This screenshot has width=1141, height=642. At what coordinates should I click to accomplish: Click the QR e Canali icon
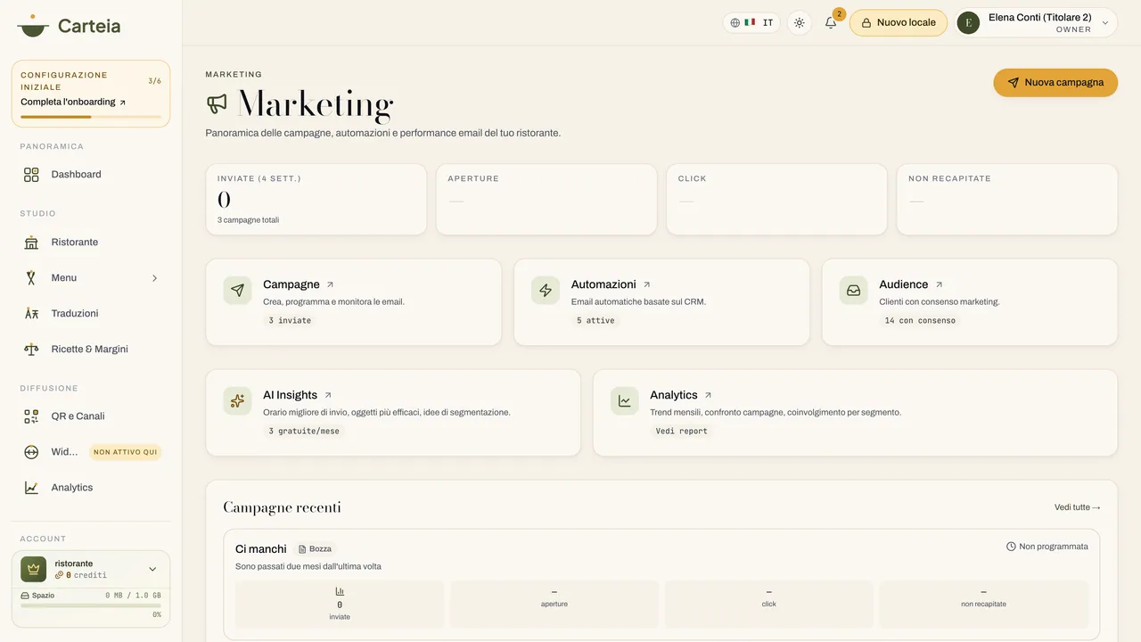[x=31, y=416]
